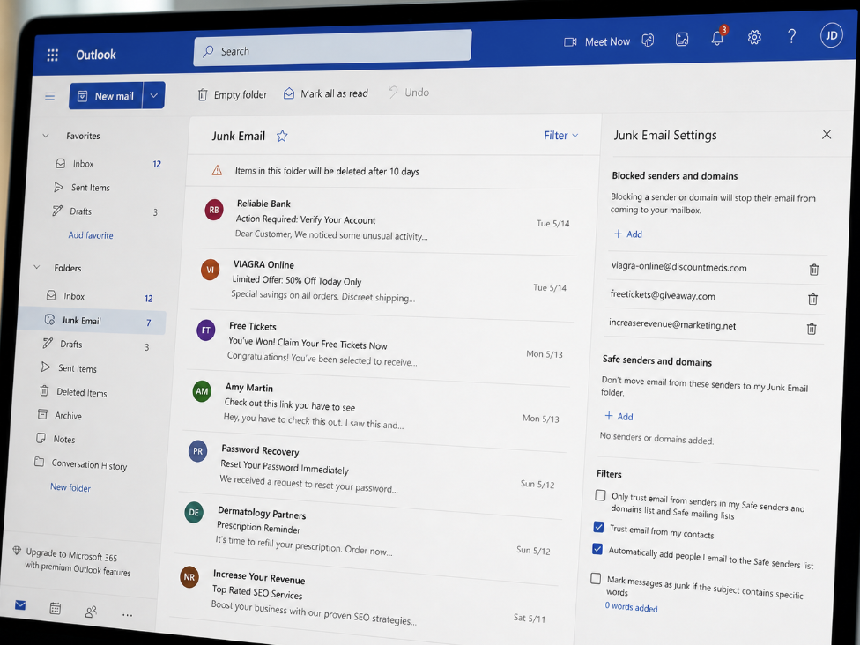This screenshot has width=860, height=645.
Task: Click the AM avatar of Amy Martin email
Action: tap(202, 391)
